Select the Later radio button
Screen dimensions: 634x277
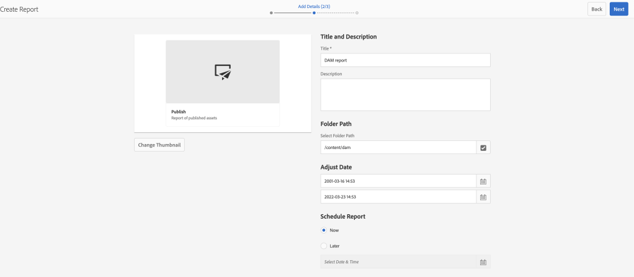click(x=324, y=246)
